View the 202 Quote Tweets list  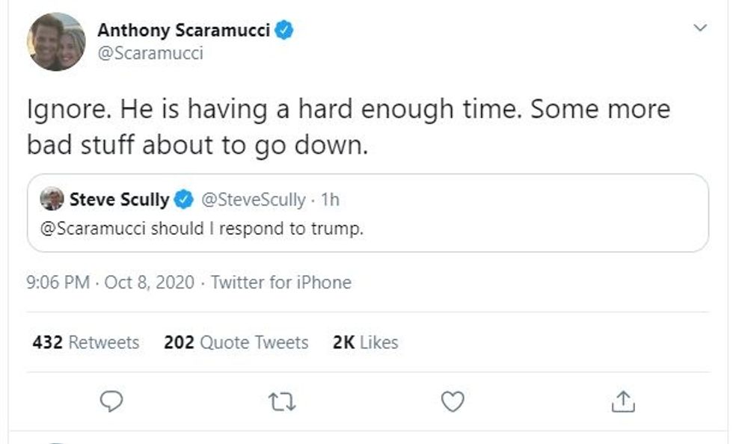[236, 342]
